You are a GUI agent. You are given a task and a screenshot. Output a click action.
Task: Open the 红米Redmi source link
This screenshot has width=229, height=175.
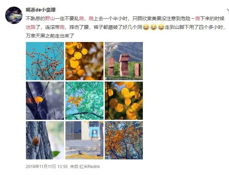coord(90,167)
